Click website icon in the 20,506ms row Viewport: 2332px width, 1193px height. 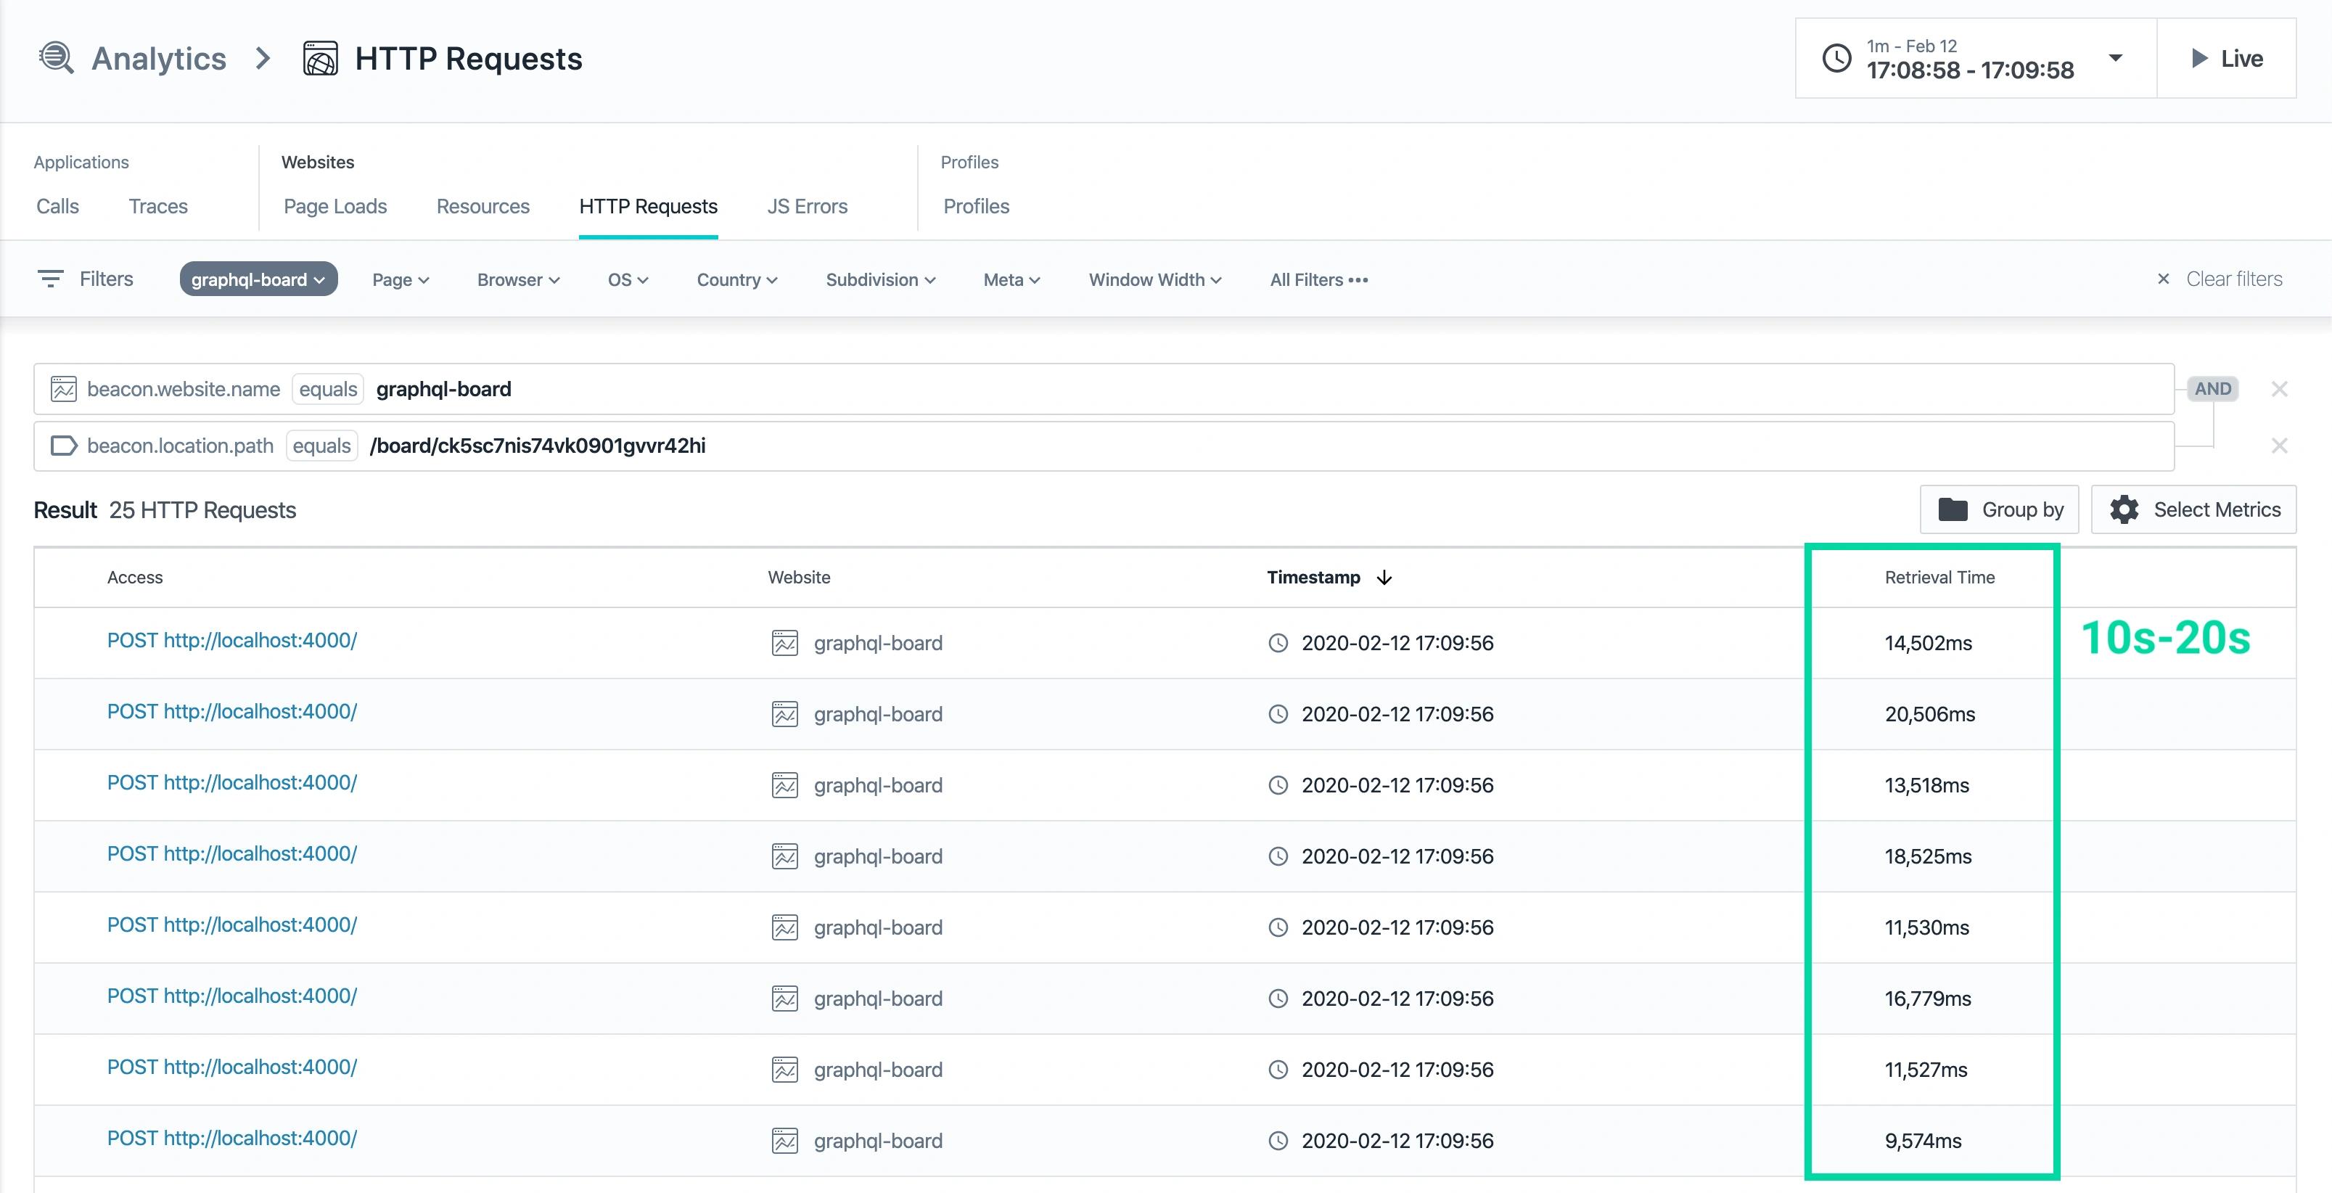click(x=785, y=714)
